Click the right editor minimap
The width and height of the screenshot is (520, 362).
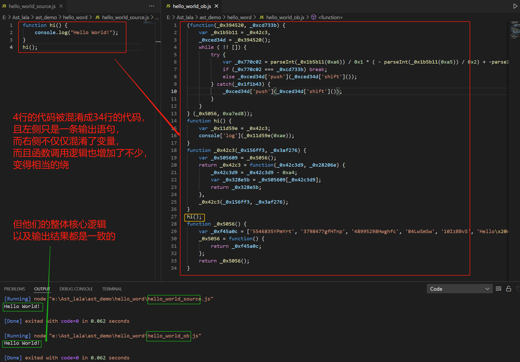pyautogui.click(x=515, y=30)
